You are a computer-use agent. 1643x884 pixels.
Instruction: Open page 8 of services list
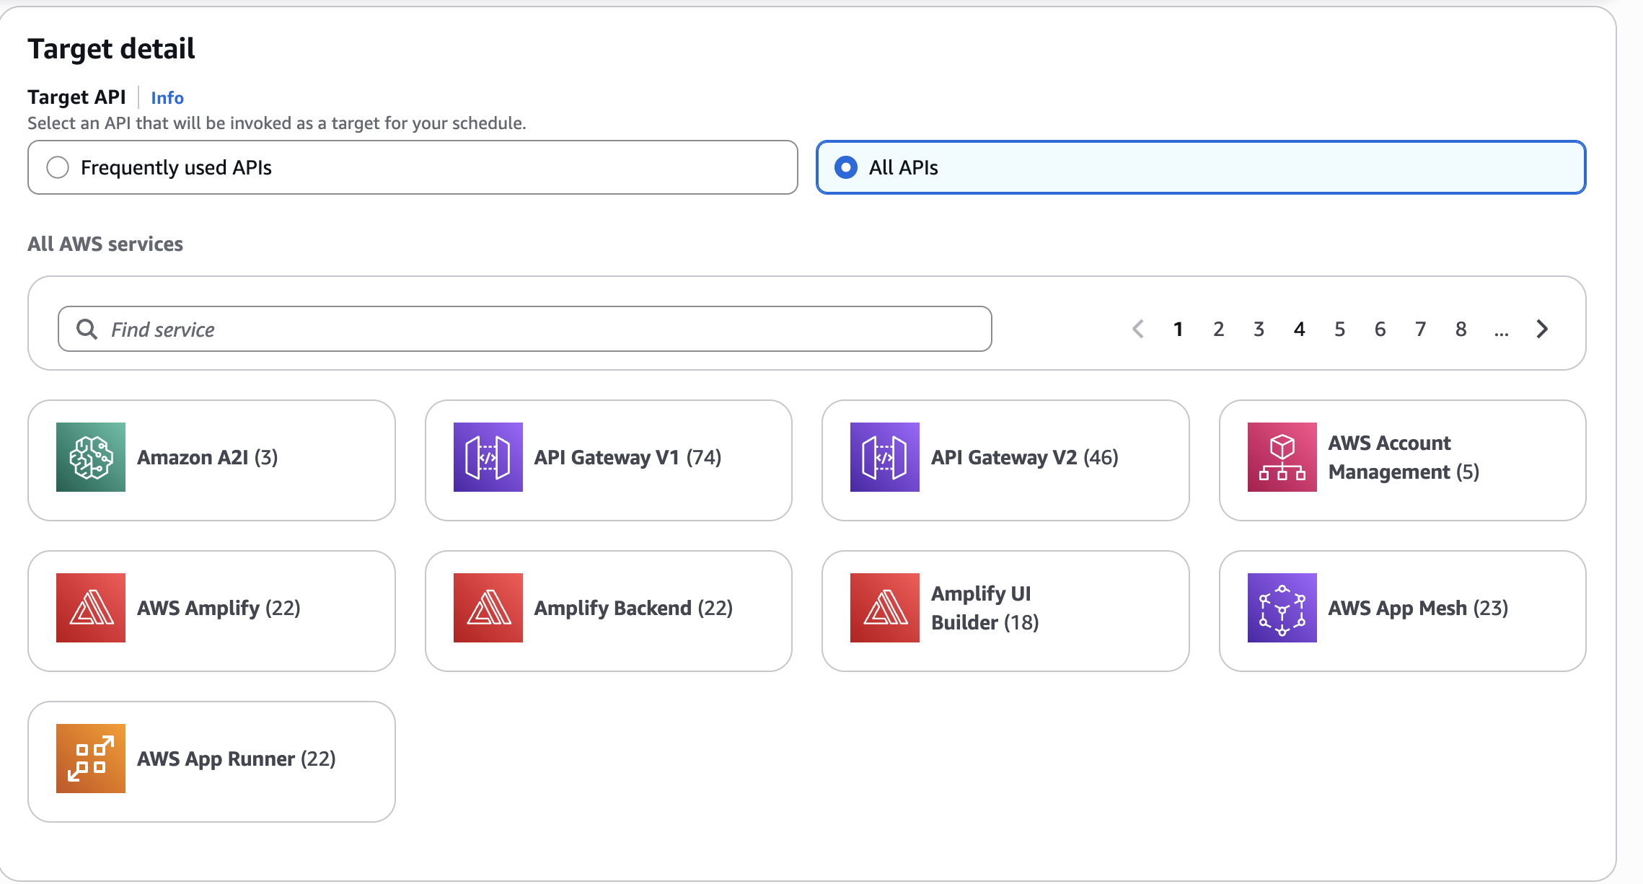(x=1461, y=329)
